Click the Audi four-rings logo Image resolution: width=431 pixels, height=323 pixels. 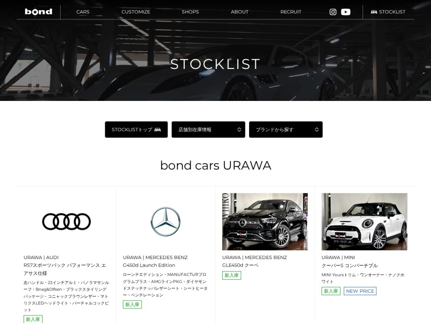tap(66, 221)
